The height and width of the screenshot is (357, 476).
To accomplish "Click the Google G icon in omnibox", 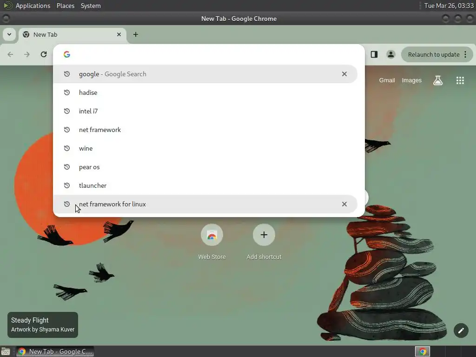I will pos(67,54).
